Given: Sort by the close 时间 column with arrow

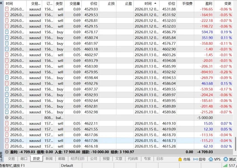Looking at the screenshot, I should coord(146,3).
